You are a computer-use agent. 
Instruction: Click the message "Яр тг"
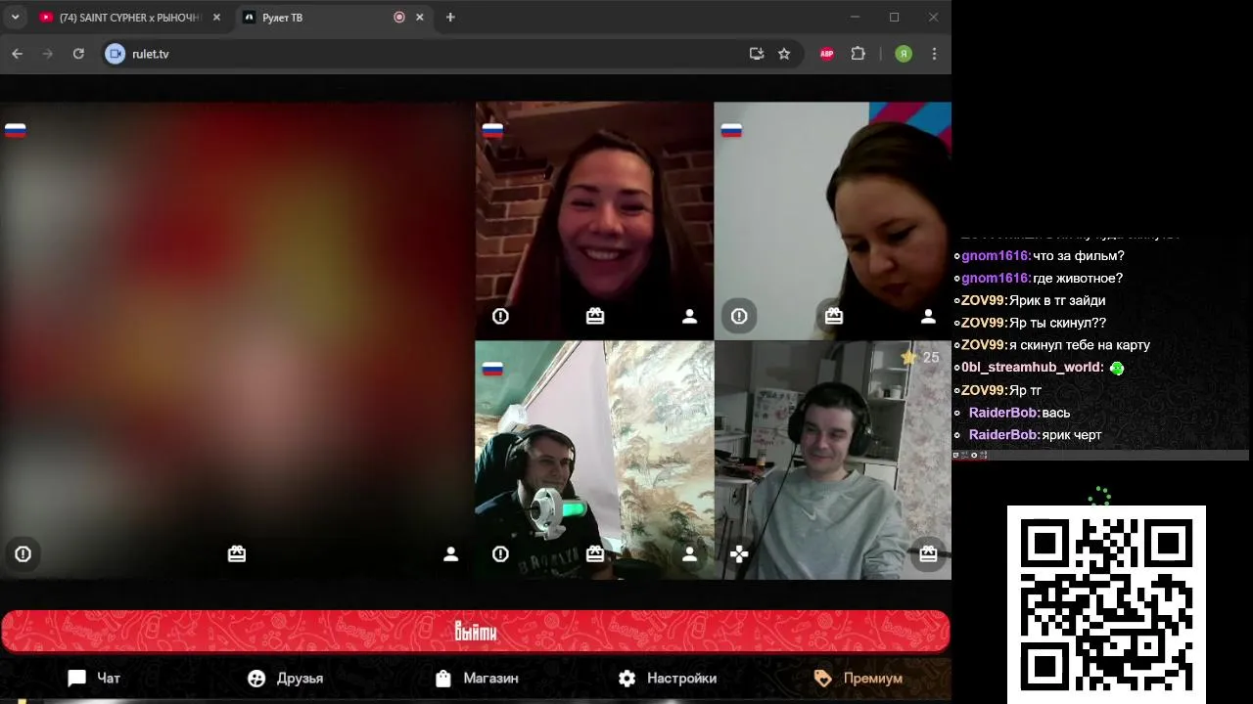(1025, 390)
